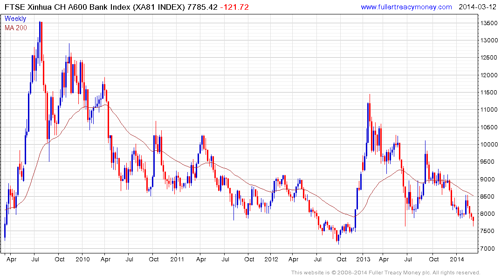Click the 2010 year label on time axis
The width and height of the screenshot is (501, 279).
pos(83,259)
